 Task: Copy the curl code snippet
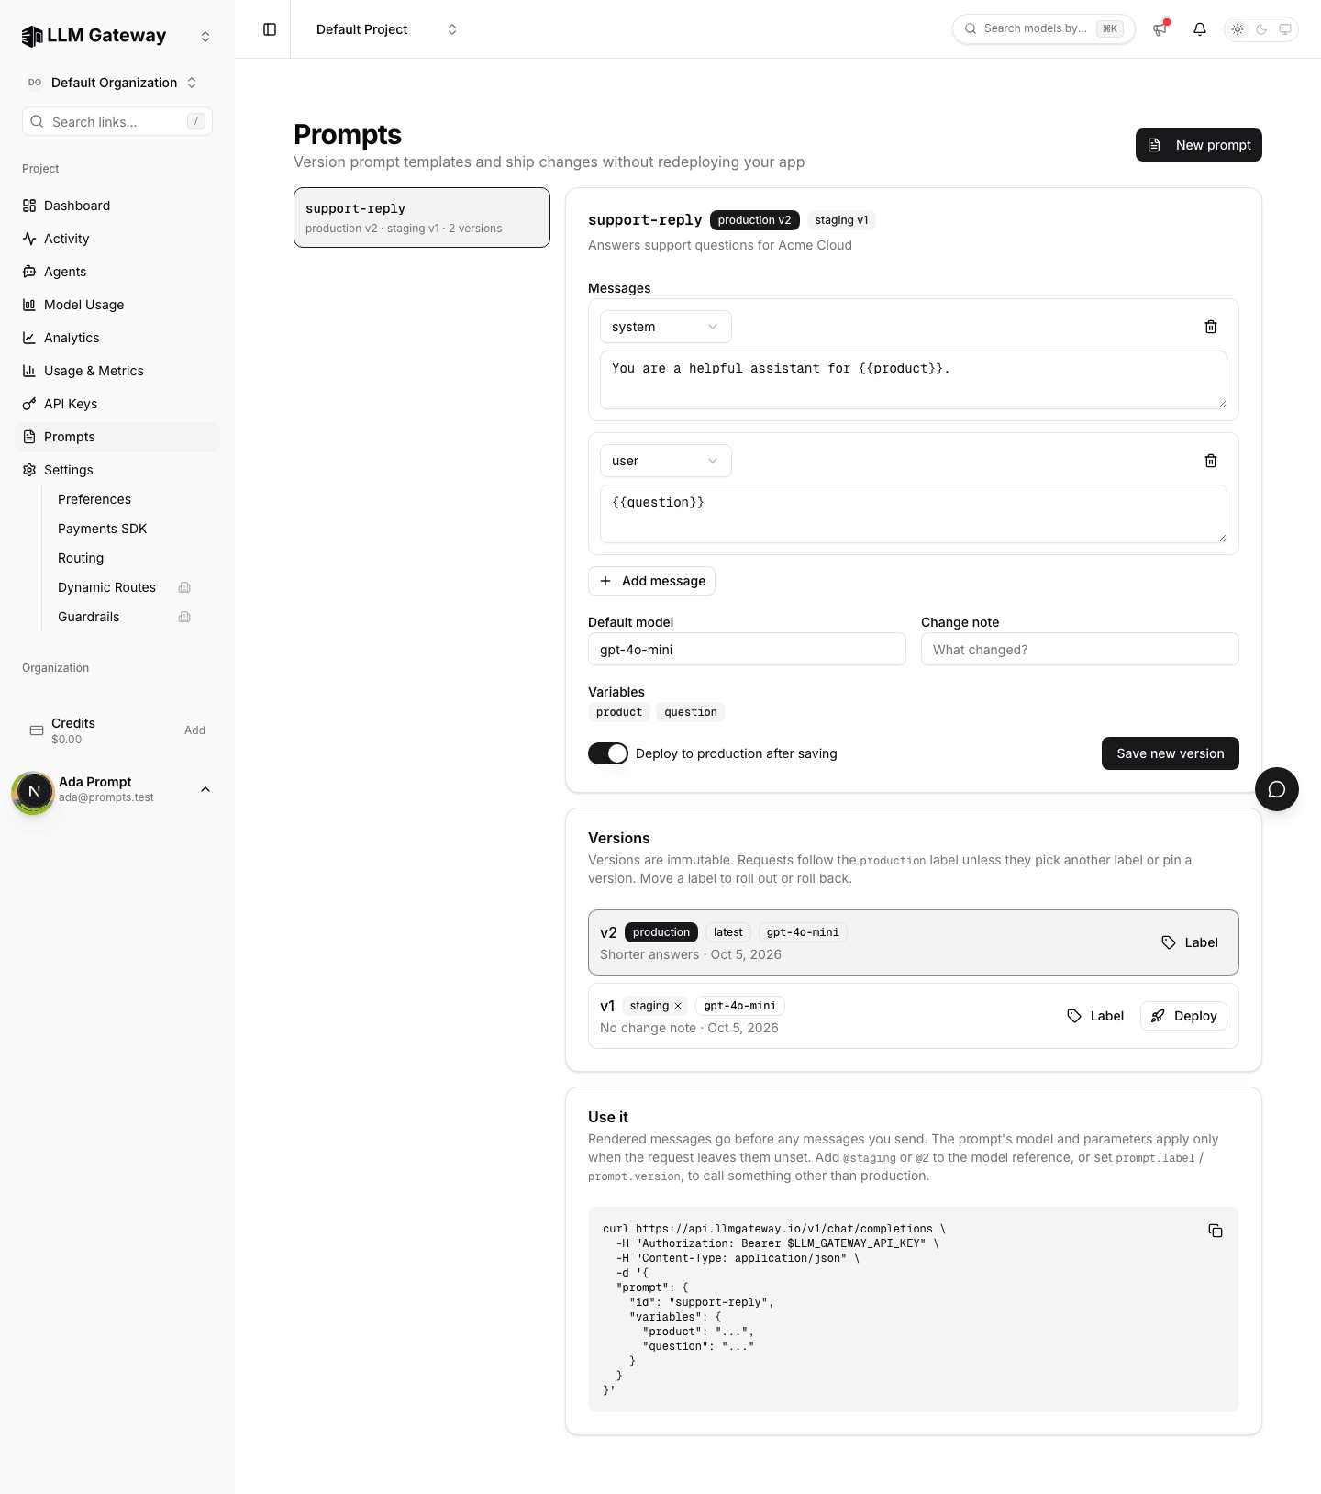1216,1231
